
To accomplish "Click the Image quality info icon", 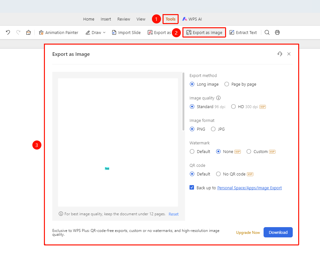I will (218, 98).
